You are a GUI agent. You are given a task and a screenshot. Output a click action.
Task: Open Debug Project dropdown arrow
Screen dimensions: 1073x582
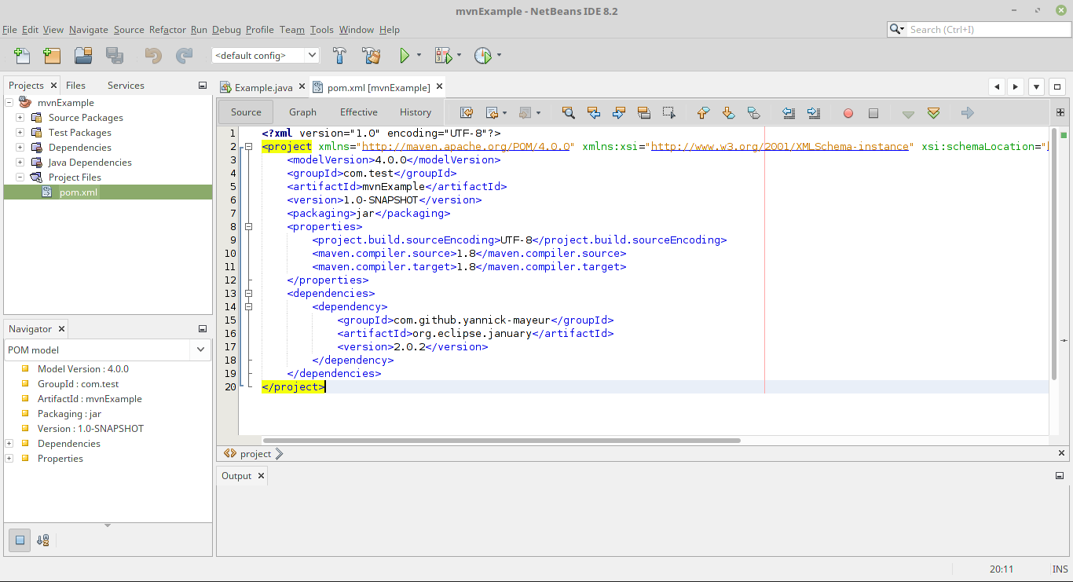[458, 56]
